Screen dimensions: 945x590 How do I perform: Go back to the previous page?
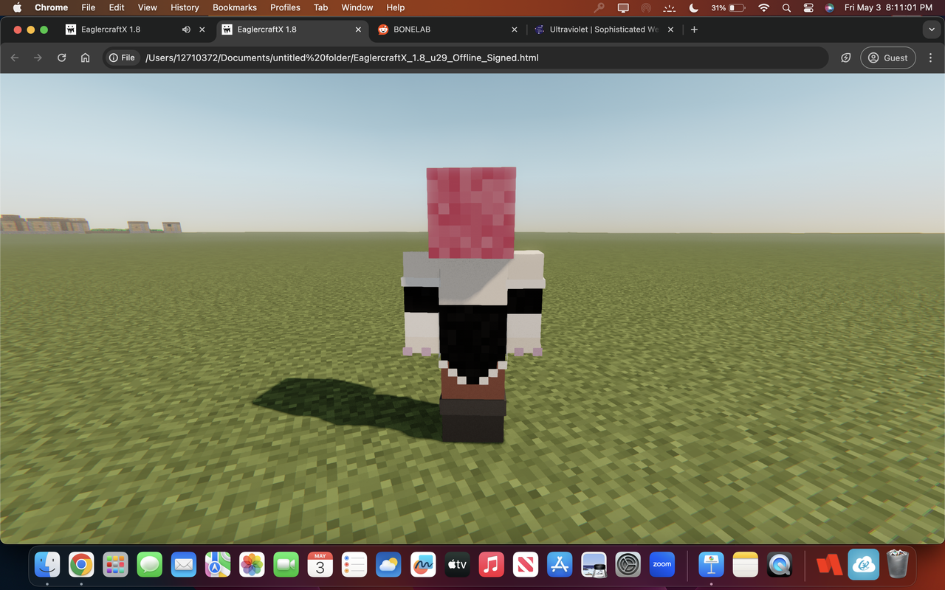tap(15, 58)
